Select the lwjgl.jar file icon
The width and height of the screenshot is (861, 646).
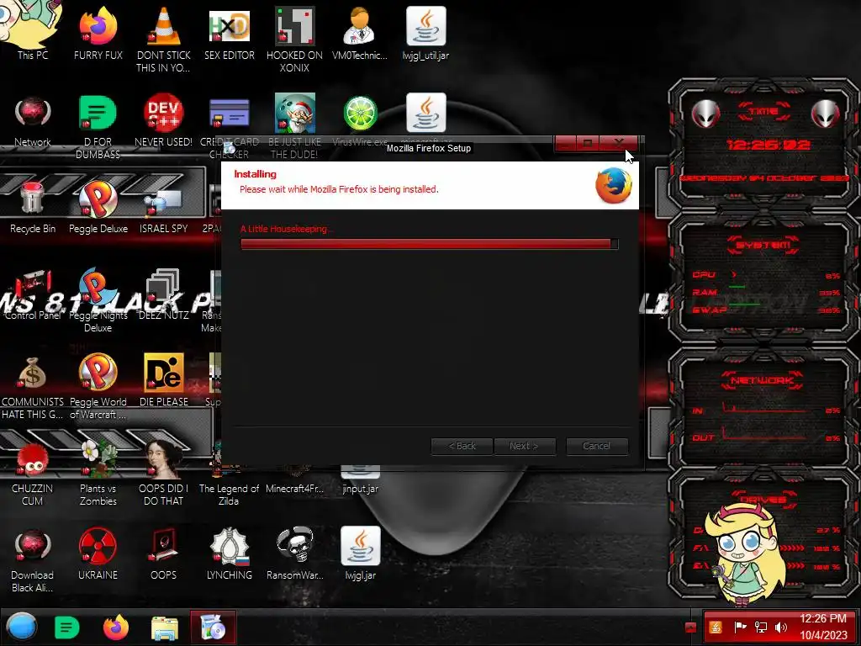(x=360, y=552)
